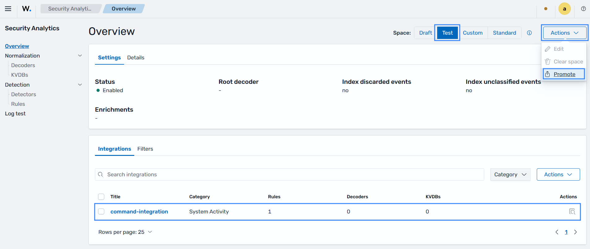Select the Standard space
The image size is (590, 249).
504,33
